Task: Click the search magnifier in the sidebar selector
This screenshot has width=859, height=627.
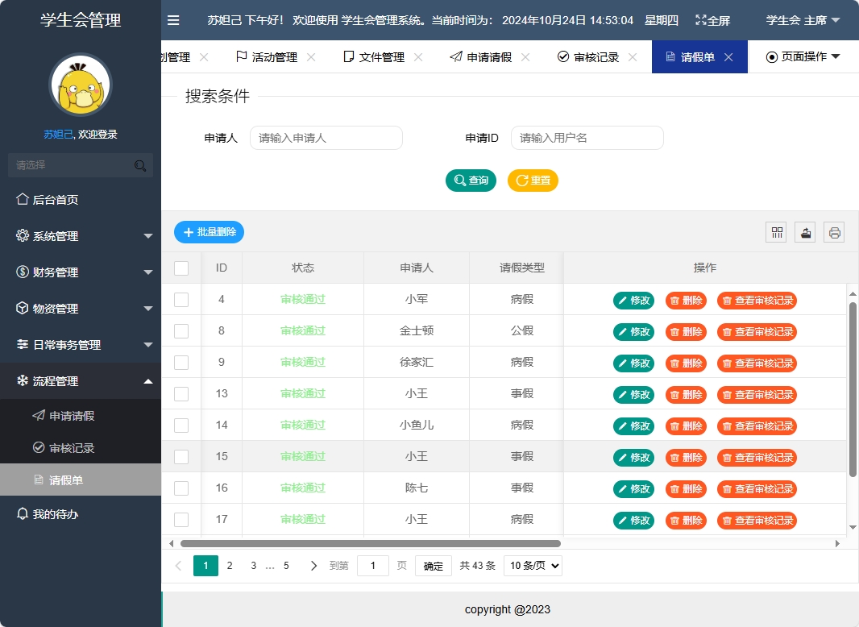Action: (x=140, y=164)
